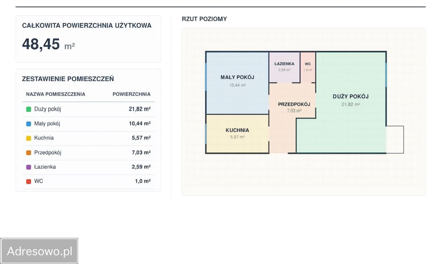Select the WC room on floor plan

tap(308, 67)
